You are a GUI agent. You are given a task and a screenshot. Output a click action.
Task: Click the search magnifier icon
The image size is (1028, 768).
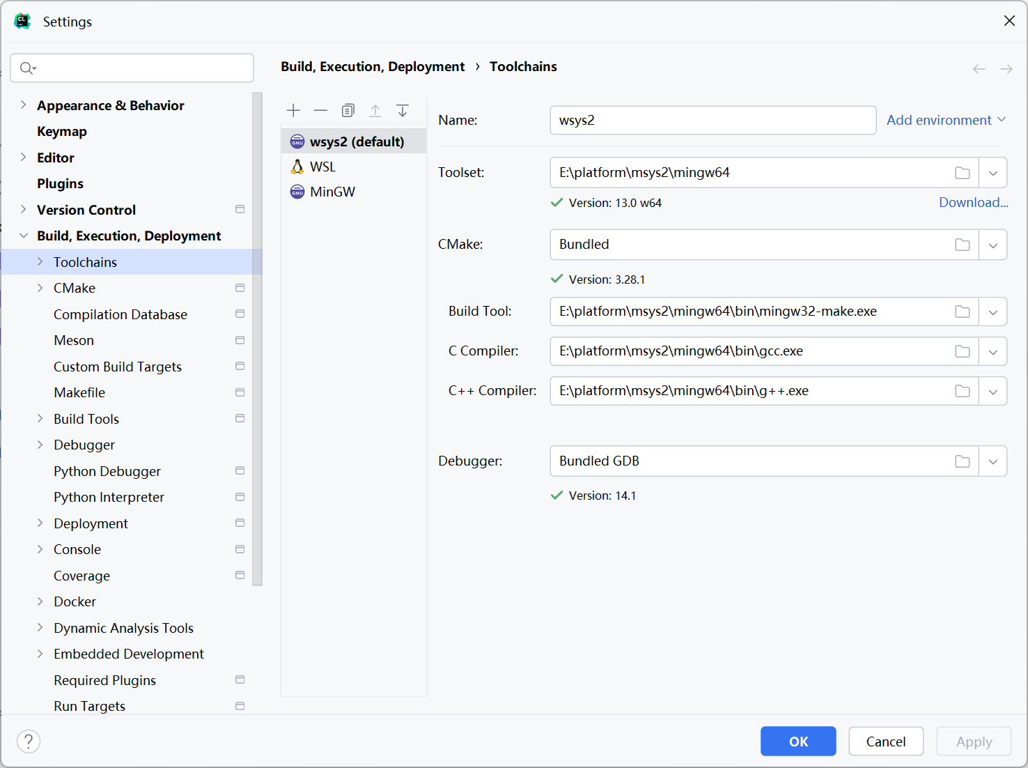tap(27, 68)
